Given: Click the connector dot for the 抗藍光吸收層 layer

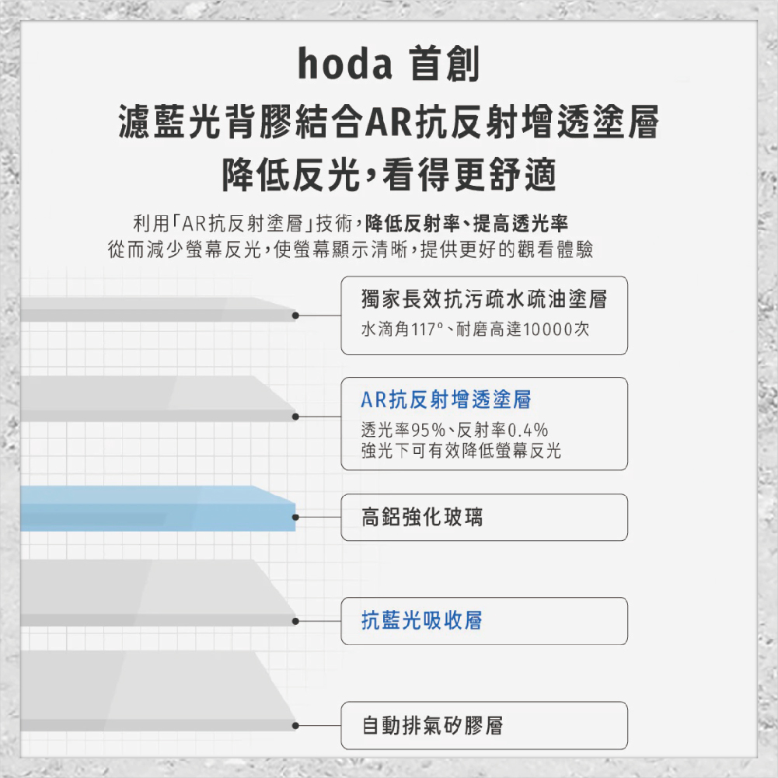Looking at the screenshot, I should (295, 621).
